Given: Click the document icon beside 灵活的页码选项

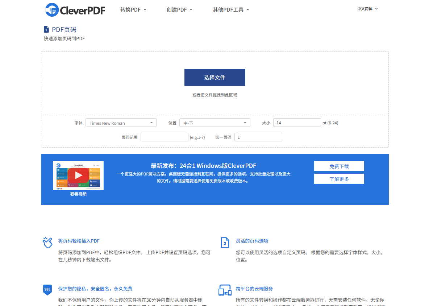Looking at the screenshot, I should 225,242.
